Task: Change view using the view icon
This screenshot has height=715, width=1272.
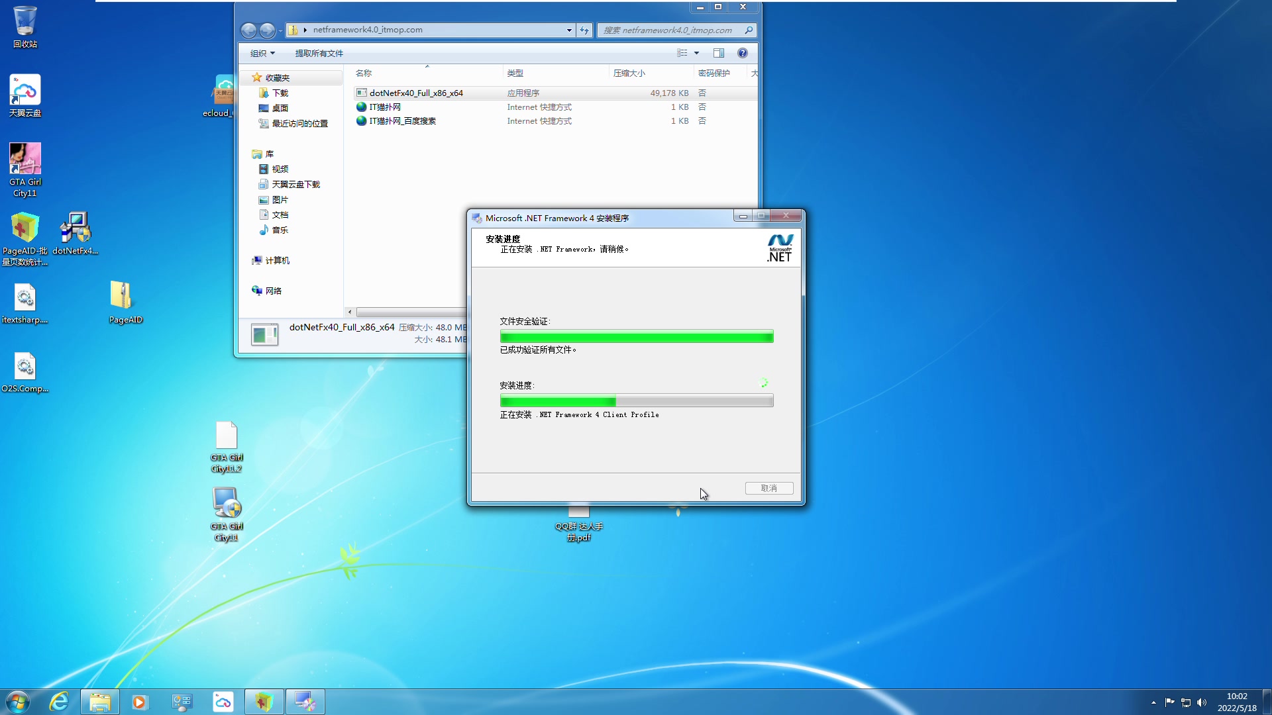Action: (x=682, y=53)
